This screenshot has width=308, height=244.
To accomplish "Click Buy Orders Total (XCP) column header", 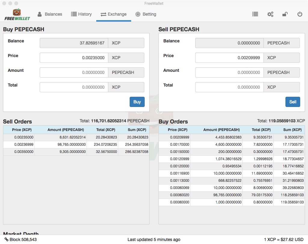I will click(261, 130).
